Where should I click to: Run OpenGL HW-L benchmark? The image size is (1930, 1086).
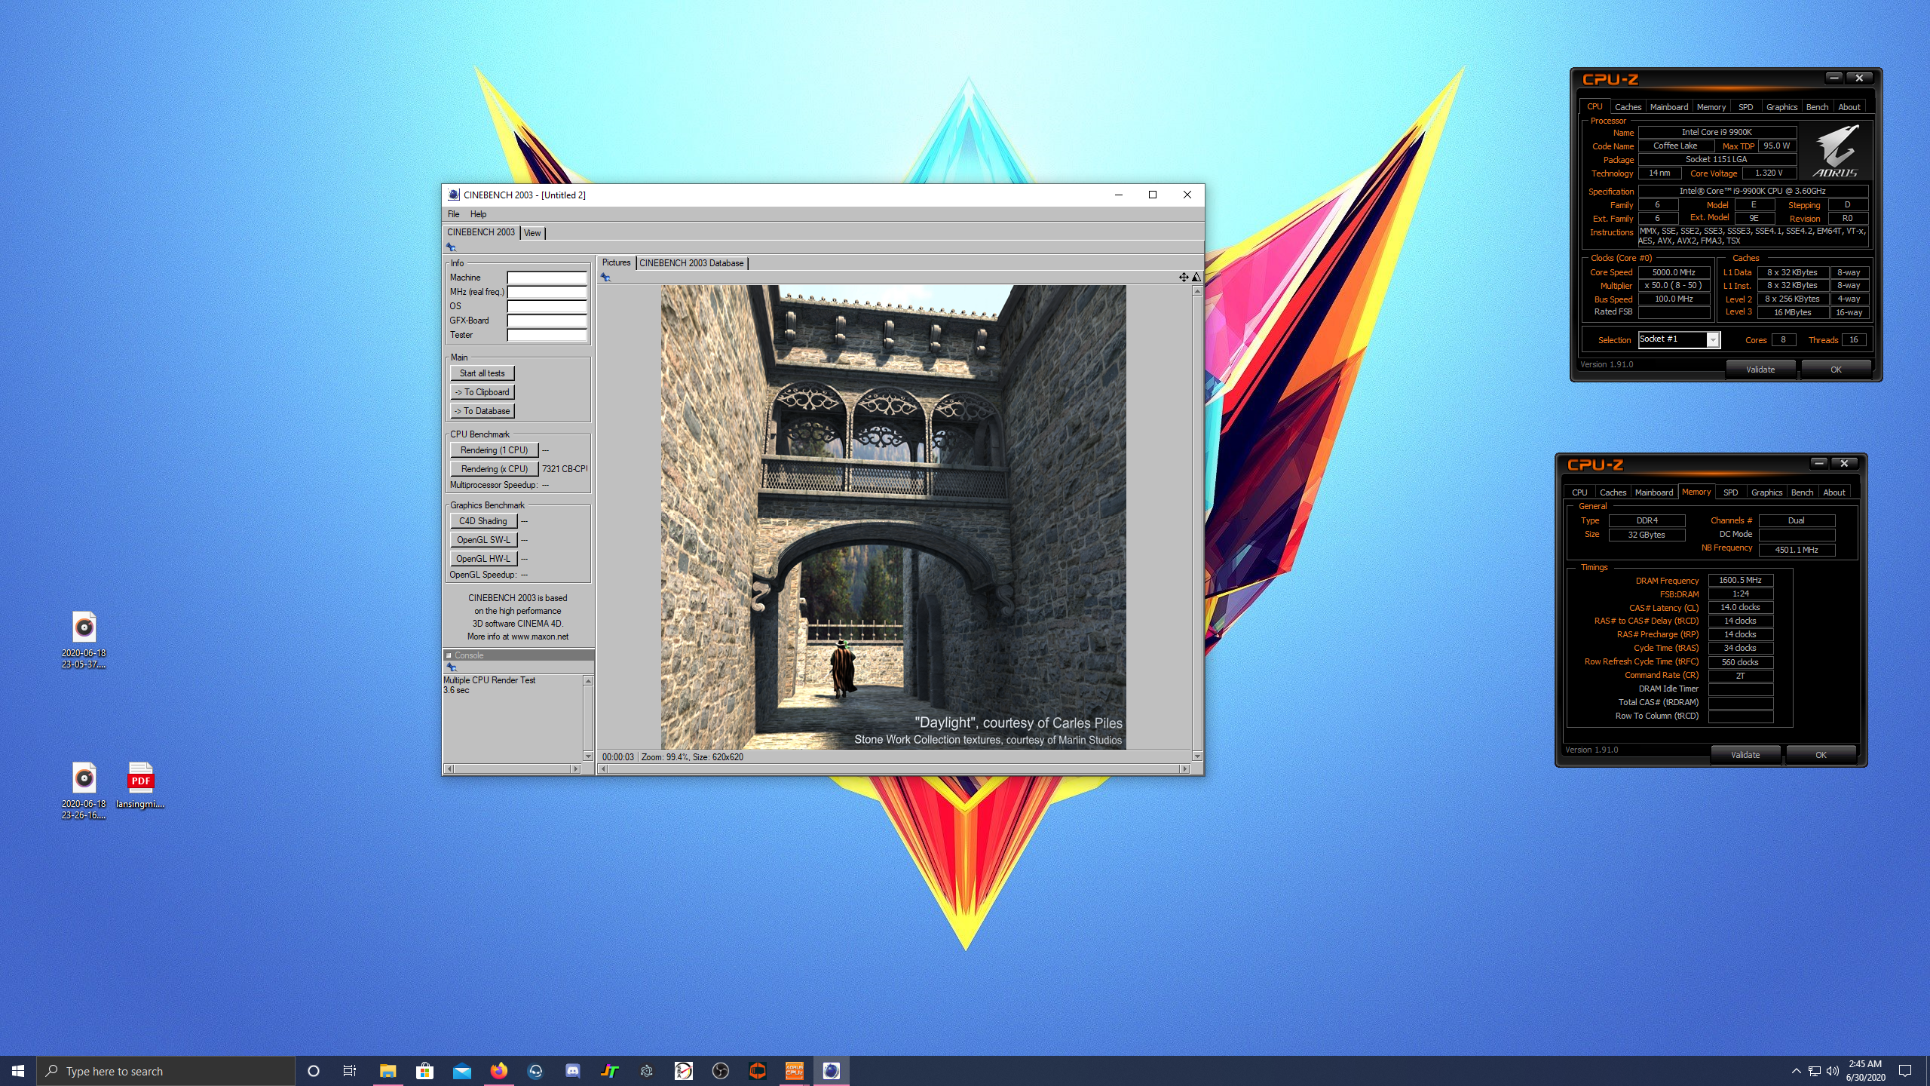click(483, 559)
